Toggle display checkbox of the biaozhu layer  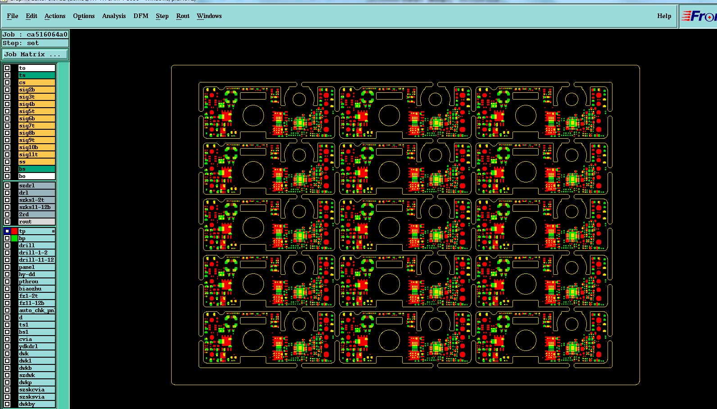pyautogui.click(x=7, y=289)
